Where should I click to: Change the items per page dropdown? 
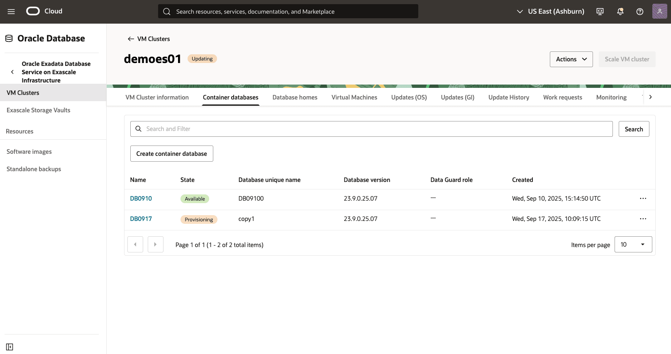click(x=633, y=245)
